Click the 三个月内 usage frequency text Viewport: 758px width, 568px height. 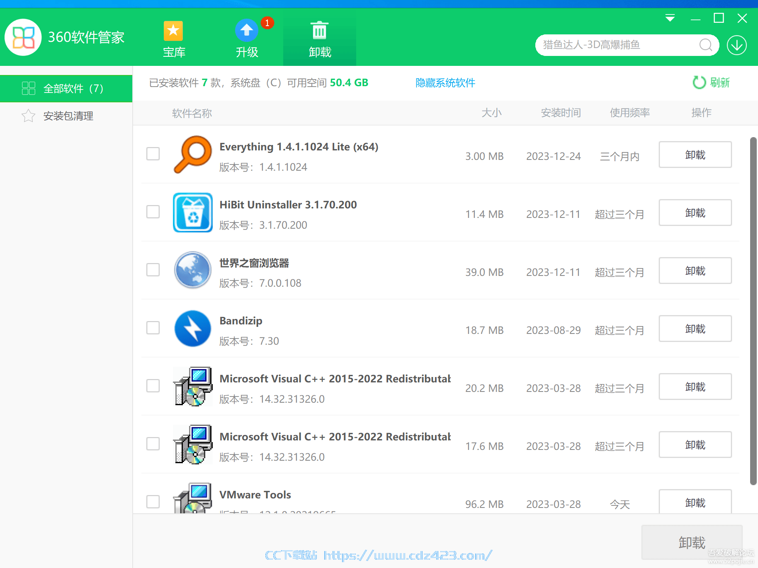click(620, 157)
